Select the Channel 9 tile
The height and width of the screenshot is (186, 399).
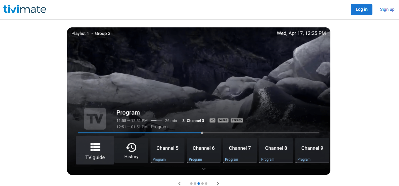(x=312, y=150)
